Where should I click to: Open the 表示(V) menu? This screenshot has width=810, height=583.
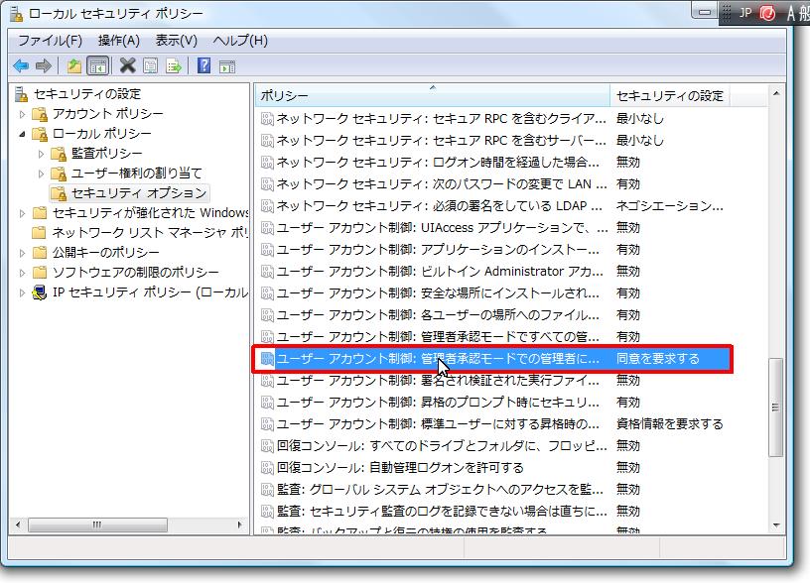[x=176, y=41]
